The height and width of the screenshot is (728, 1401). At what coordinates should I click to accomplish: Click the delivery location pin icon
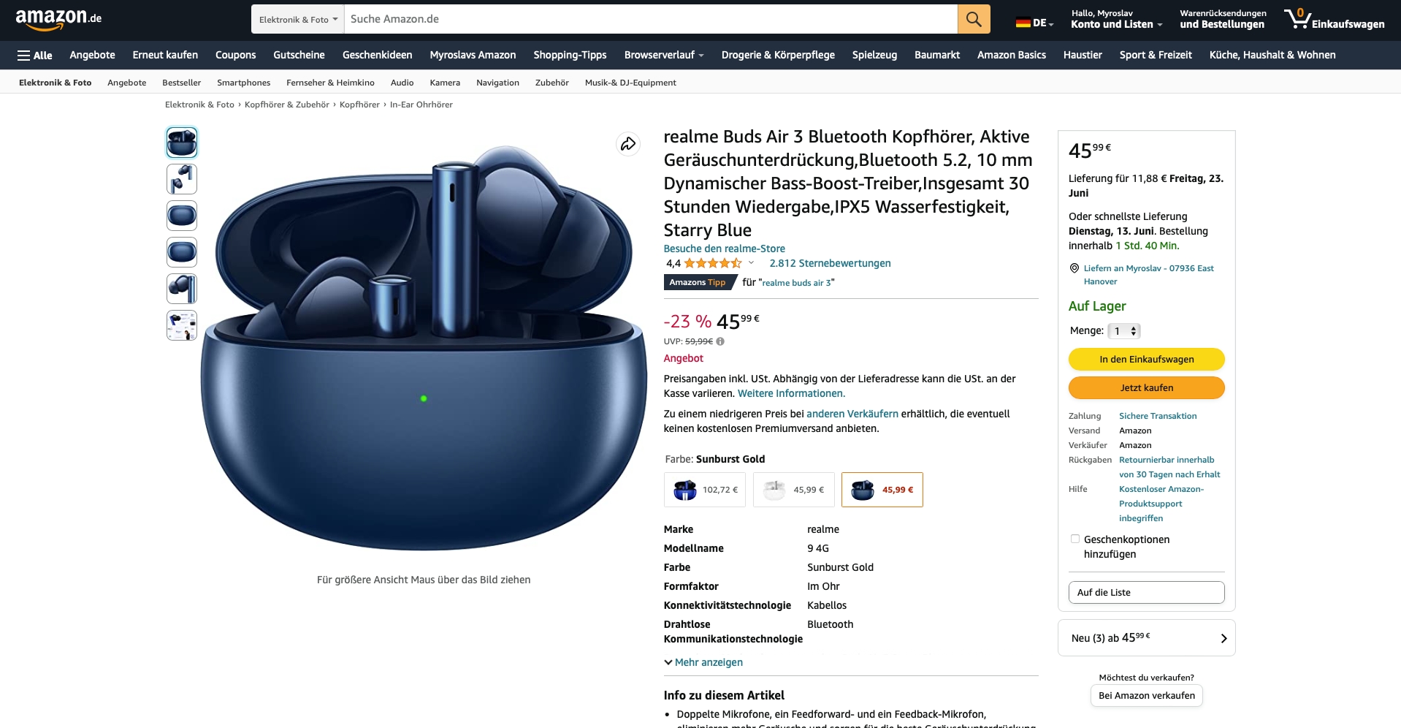coord(1074,268)
